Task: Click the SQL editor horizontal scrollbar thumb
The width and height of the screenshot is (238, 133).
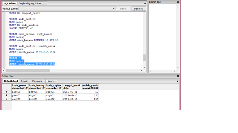Action: 28,70
